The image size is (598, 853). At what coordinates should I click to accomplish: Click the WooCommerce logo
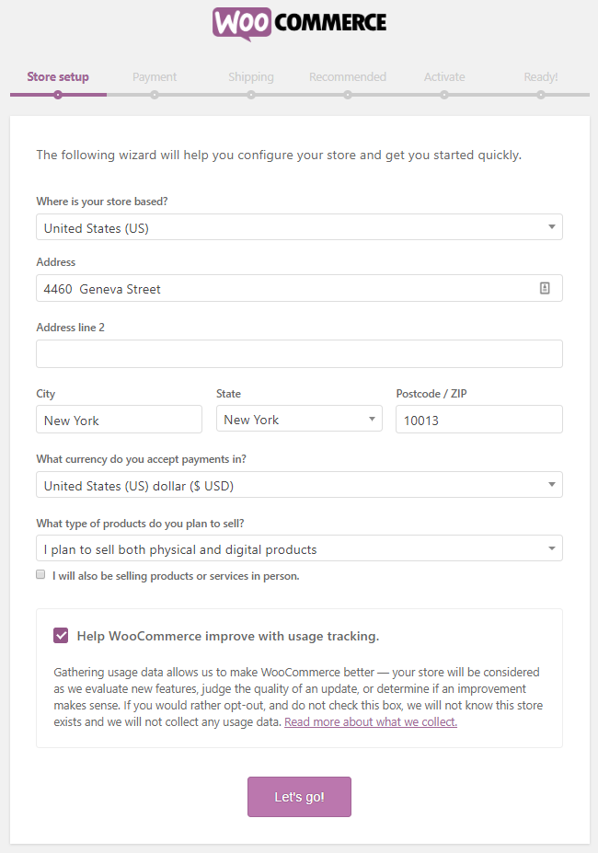(299, 24)
